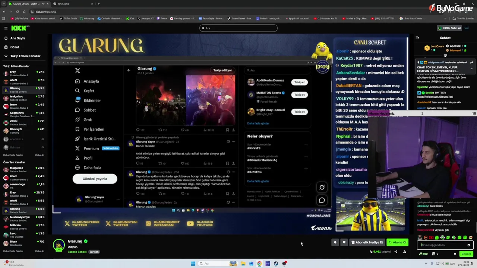Click the notification bell under stream
This screenshot has height=268, width=477.
(x=335, y=242)
